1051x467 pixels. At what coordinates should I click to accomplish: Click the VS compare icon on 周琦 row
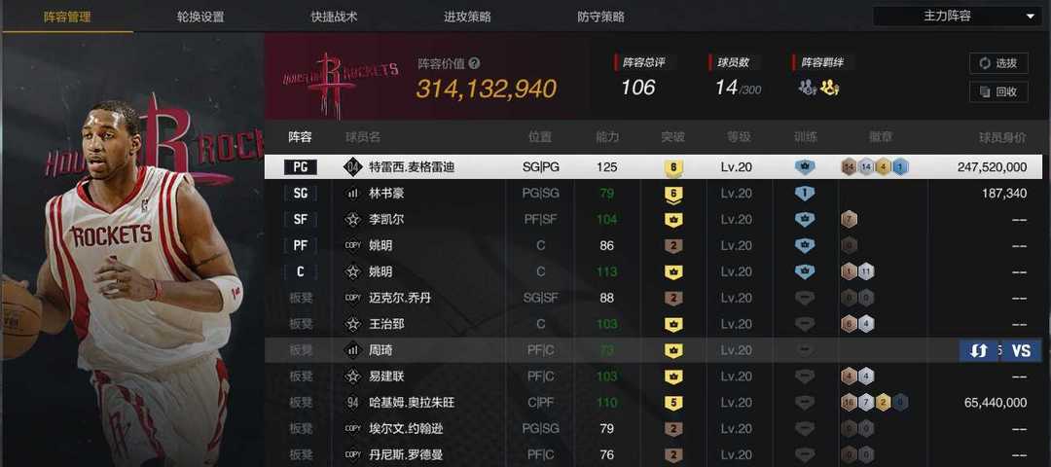tap(1021, 350)
